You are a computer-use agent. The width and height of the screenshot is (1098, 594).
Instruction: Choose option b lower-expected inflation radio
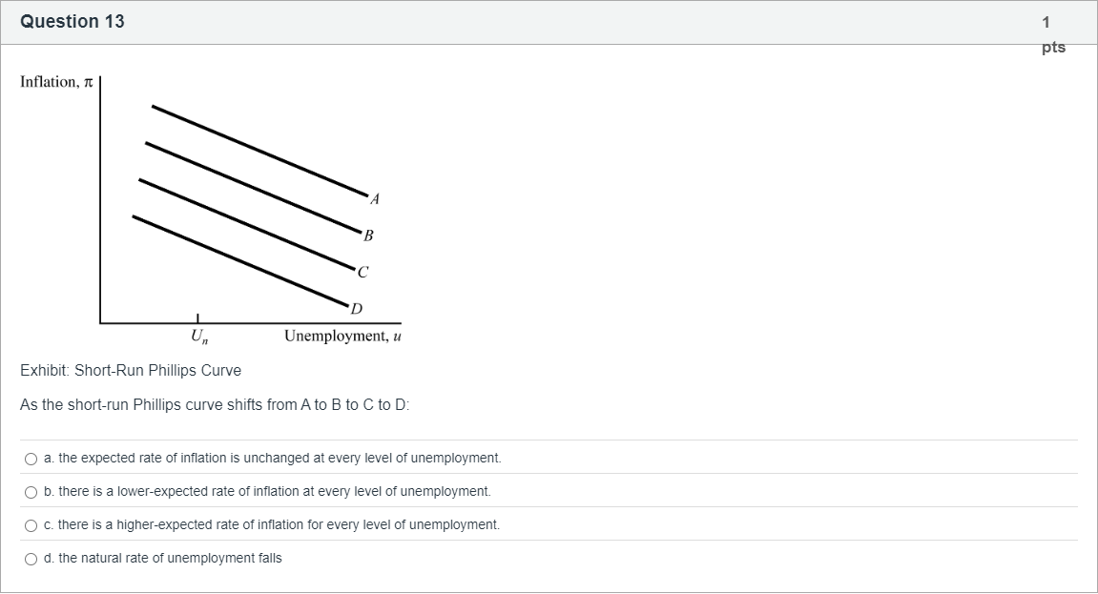(x=31, y=492)
